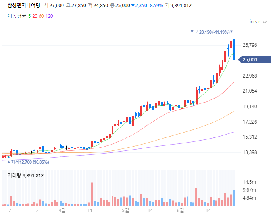Click the 13,398 price axis label

tap(250, 152)
